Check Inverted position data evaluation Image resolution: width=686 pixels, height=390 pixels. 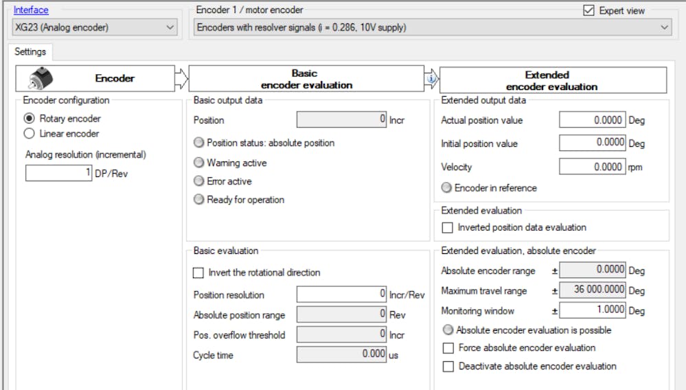[x=448, y=227]
